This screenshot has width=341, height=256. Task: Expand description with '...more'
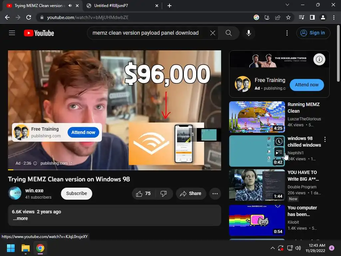tap(20, 218)
